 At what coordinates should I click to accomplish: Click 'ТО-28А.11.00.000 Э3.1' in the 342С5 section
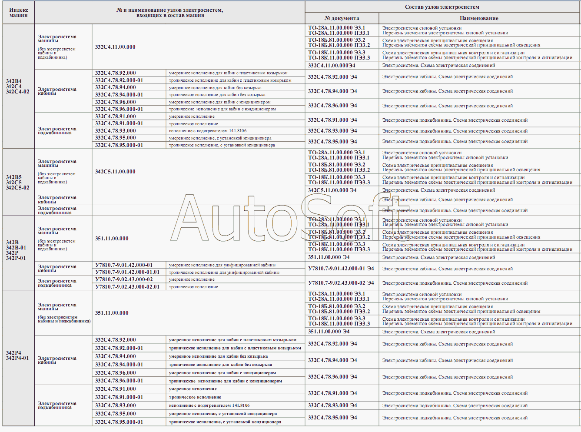(337, 153)
